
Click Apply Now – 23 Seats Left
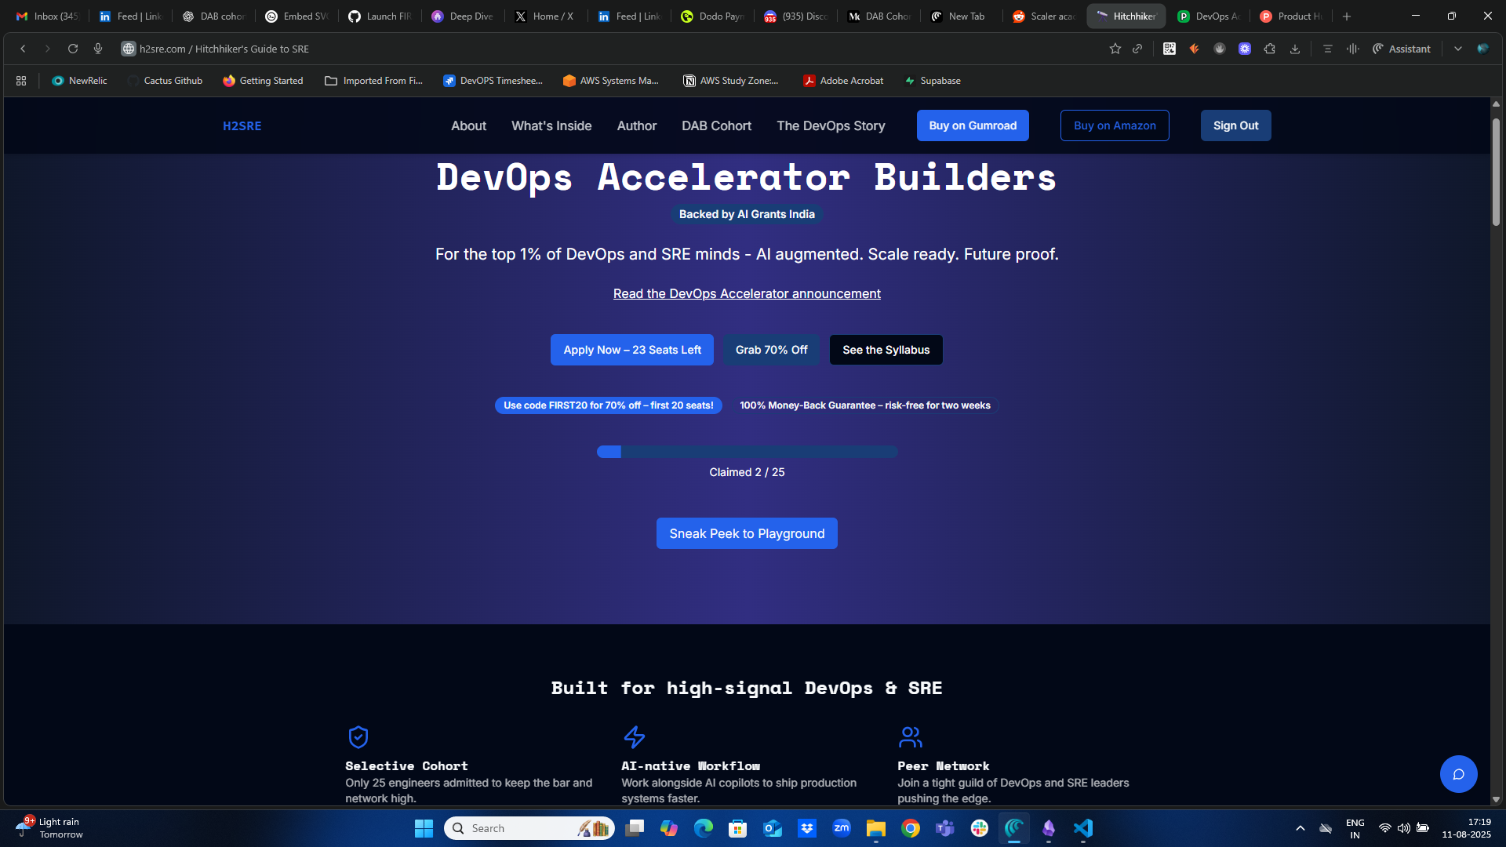pos(631,350)
